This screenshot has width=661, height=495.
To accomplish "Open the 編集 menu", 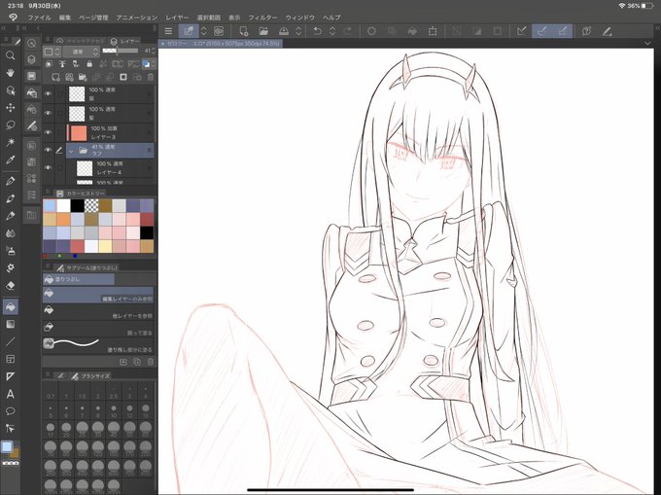I will point(65,18).
